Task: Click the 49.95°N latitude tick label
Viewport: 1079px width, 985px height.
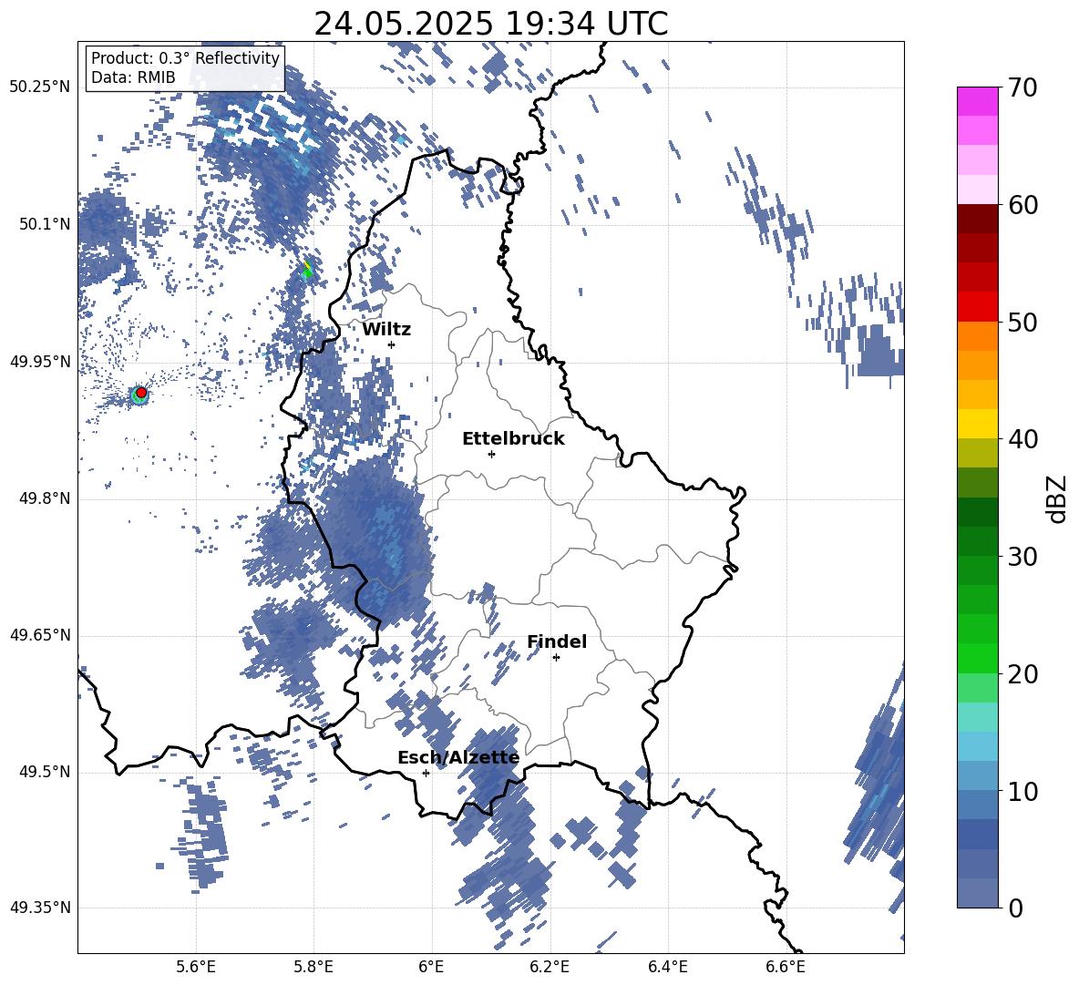Action: click(40, 362)
